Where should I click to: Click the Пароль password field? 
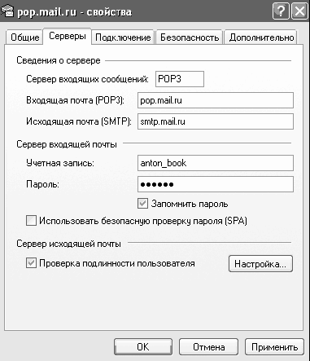click(216, 184)
